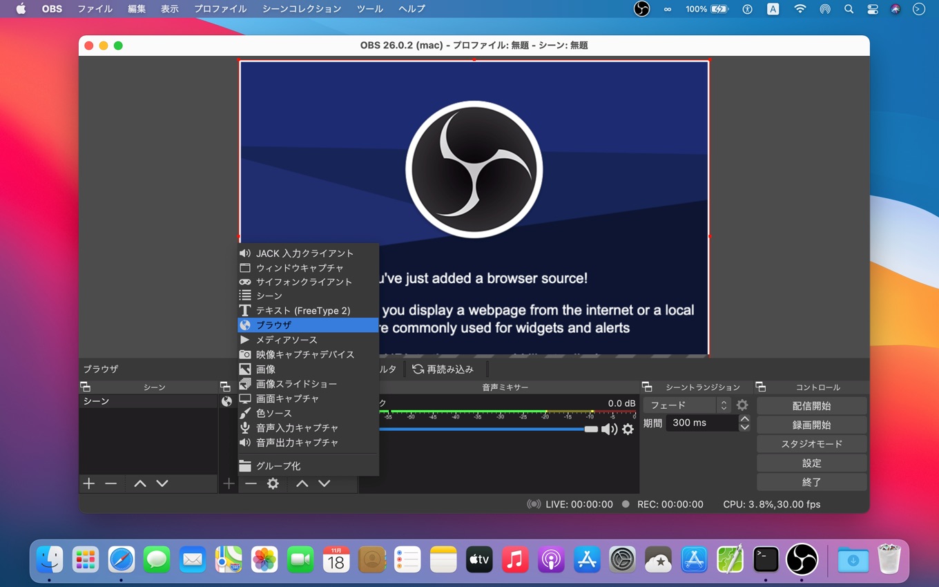Open audio mixer channel settings gear
Viewport: 939px width, 587px height.
point(628,430)
